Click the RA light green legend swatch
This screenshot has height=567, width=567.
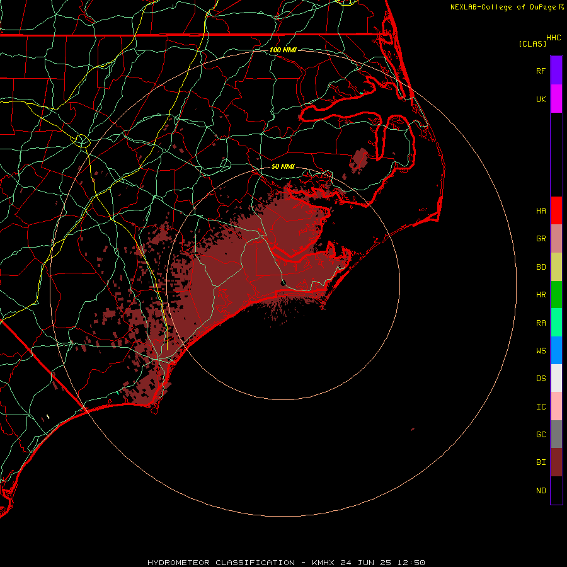coord(556,323)
